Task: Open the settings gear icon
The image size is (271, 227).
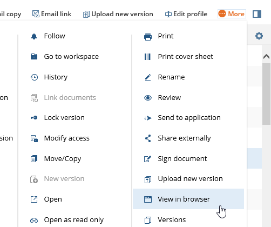Action: pyautogui.click(x=259, y=36)
